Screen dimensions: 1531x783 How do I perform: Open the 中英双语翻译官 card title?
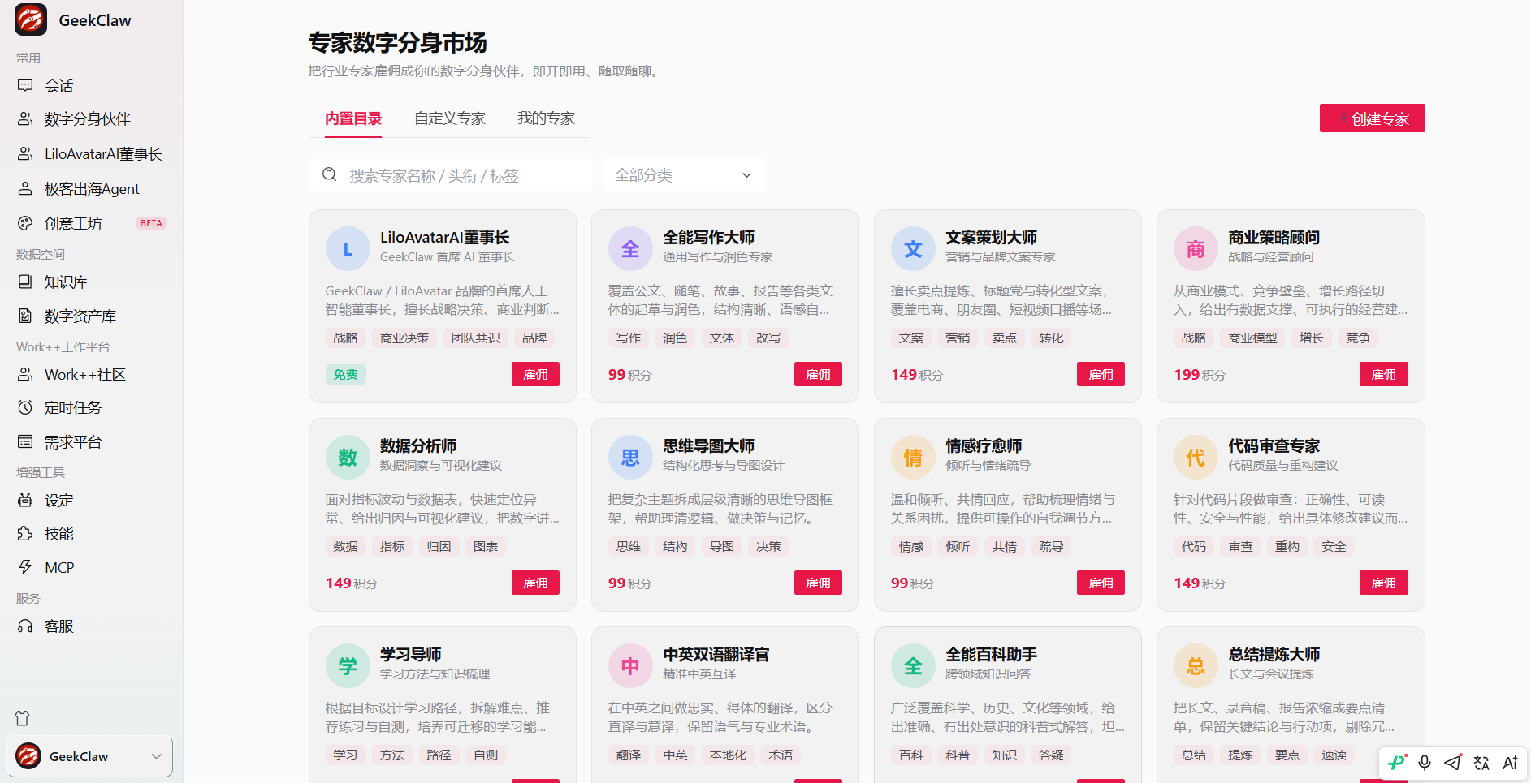pyautogui.click(x=716, y=654)
